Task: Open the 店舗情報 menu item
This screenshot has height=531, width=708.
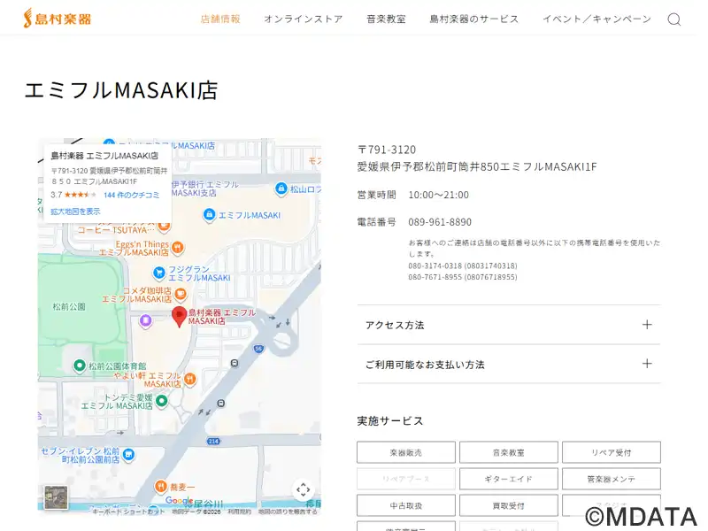Action: [x=220, y=19]
